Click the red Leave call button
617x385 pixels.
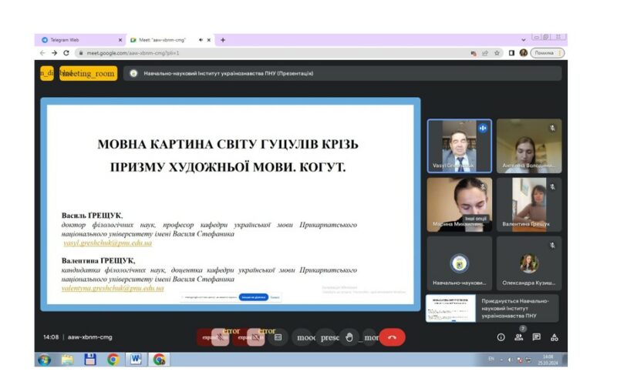click(x=392, y=337)
